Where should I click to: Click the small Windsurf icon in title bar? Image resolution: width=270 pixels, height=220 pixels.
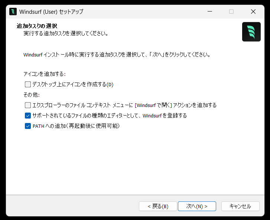click(x=13, y=12)
